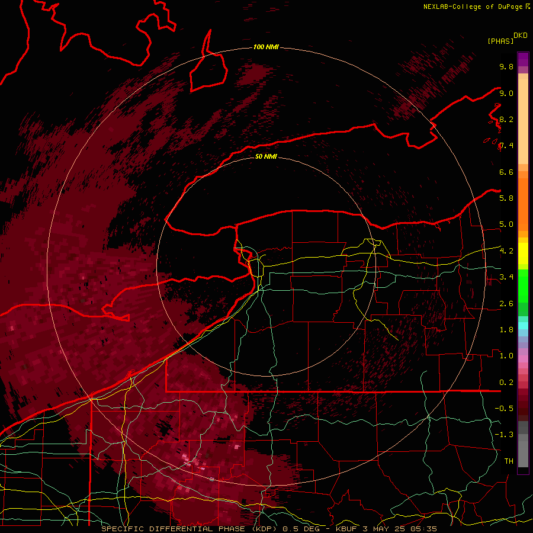Click the [PHAS] units label
The height and width of the screenshot is (533, 533).
point(500,41)
